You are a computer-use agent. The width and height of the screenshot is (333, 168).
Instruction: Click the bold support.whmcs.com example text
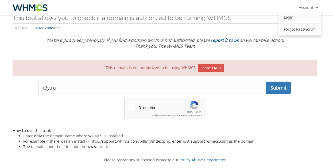point(209,141)
